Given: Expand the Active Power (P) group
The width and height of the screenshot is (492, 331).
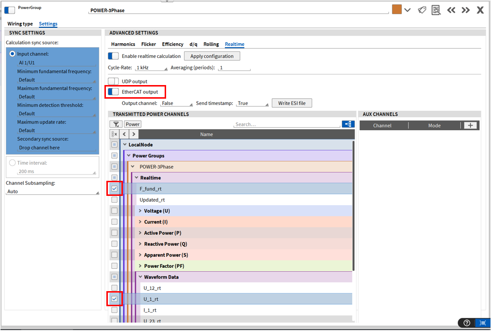Looking at the screenshot, I should tap(140, 233).
